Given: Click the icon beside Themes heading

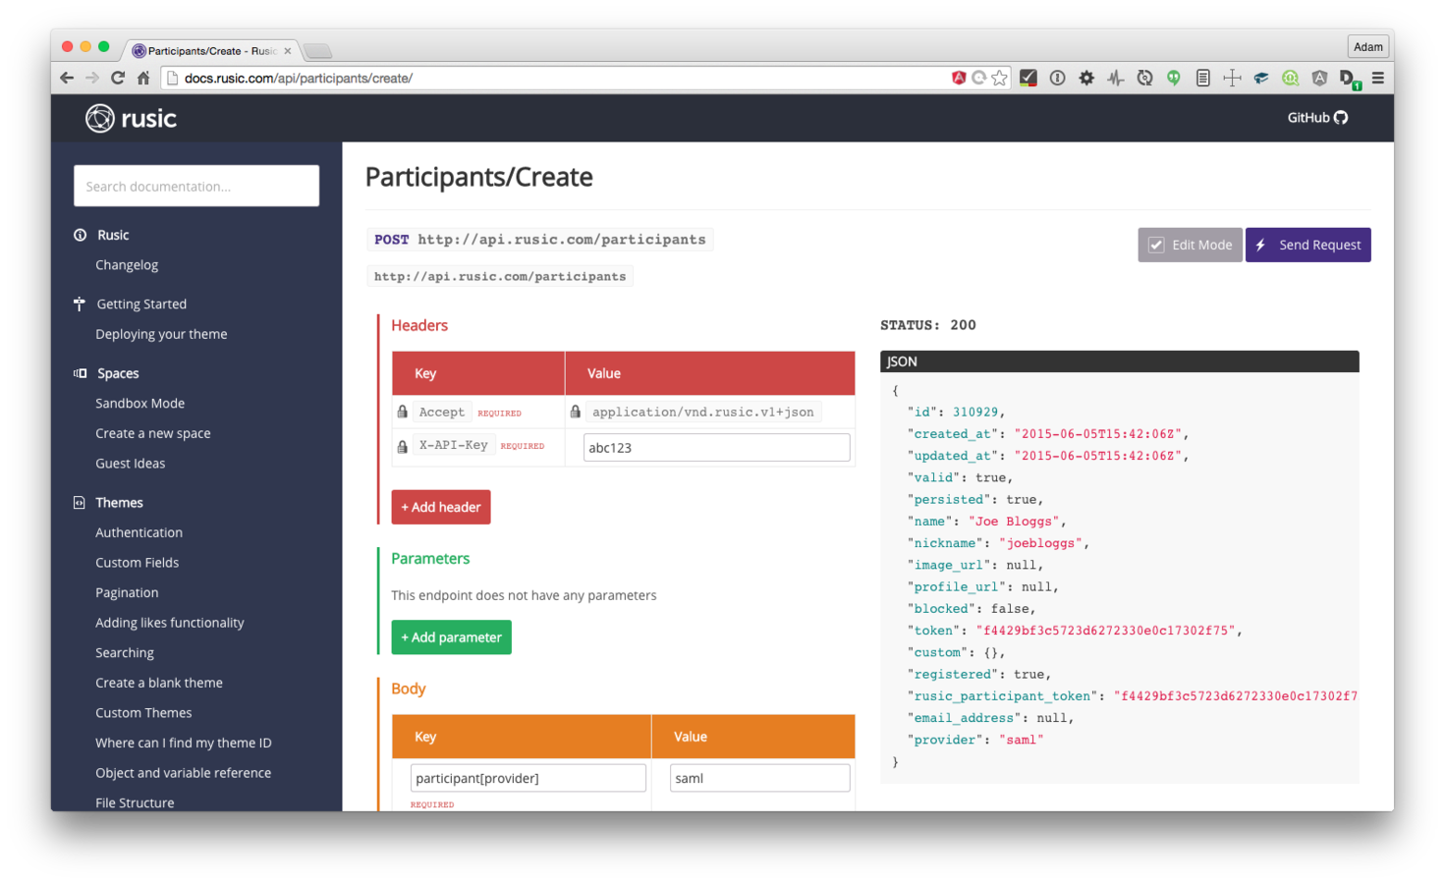Looking at the screenshot, I should 80,502.
